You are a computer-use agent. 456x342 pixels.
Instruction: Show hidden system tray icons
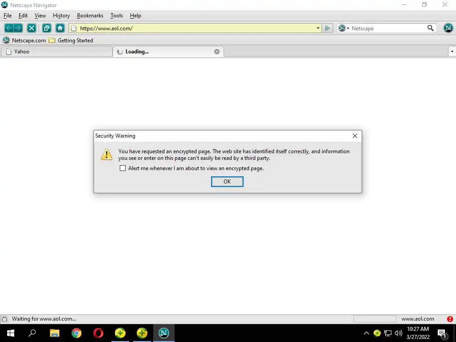(366, 333)
